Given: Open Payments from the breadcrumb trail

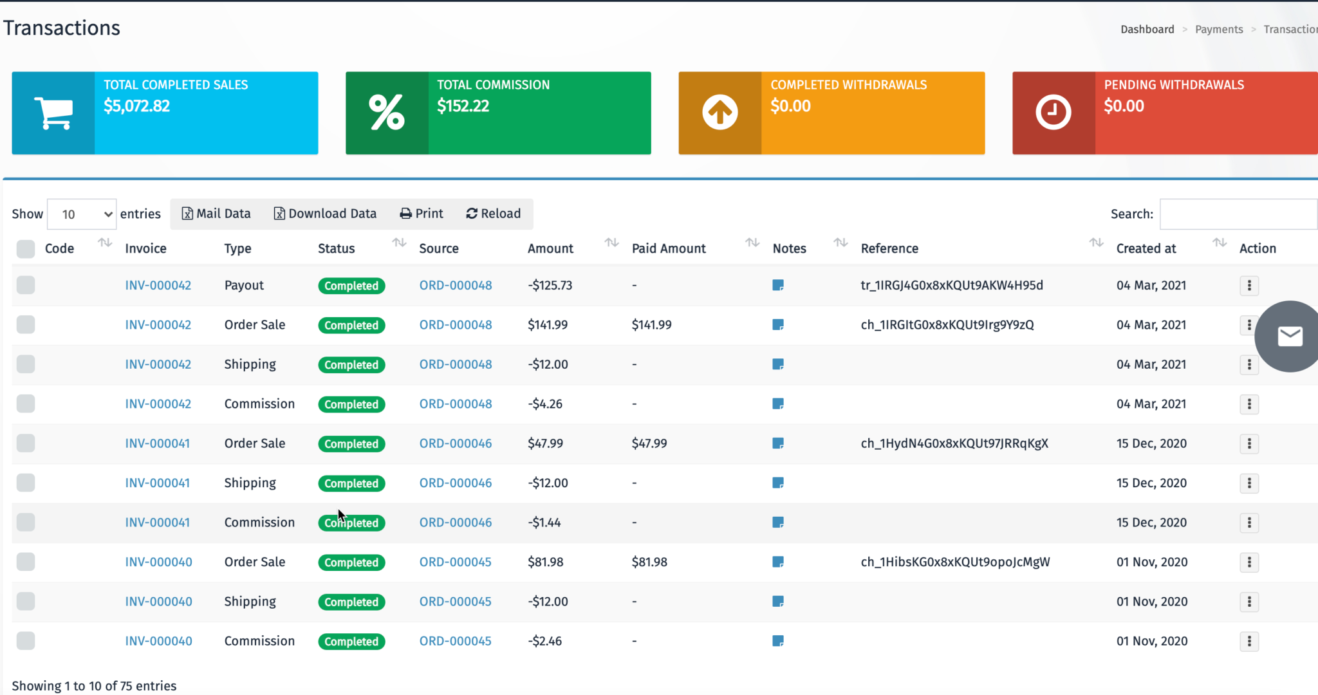Looking at the screenshot, I should [1218, 29].
